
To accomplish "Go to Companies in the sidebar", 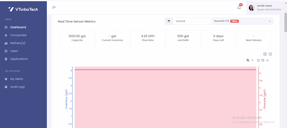I will (18, 35).
